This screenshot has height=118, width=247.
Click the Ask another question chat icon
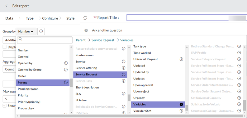click(x=86, y=30)
